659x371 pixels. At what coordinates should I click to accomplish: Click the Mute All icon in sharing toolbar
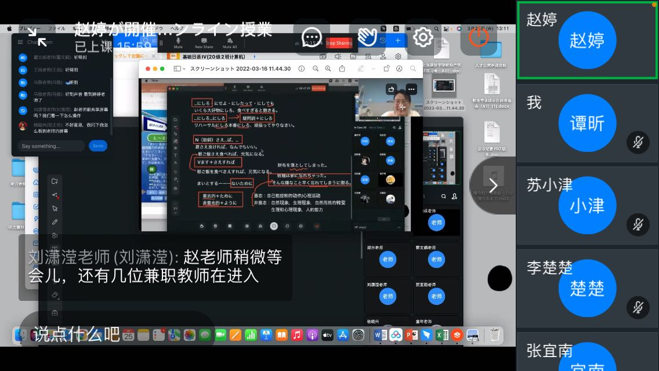(230, 42)
